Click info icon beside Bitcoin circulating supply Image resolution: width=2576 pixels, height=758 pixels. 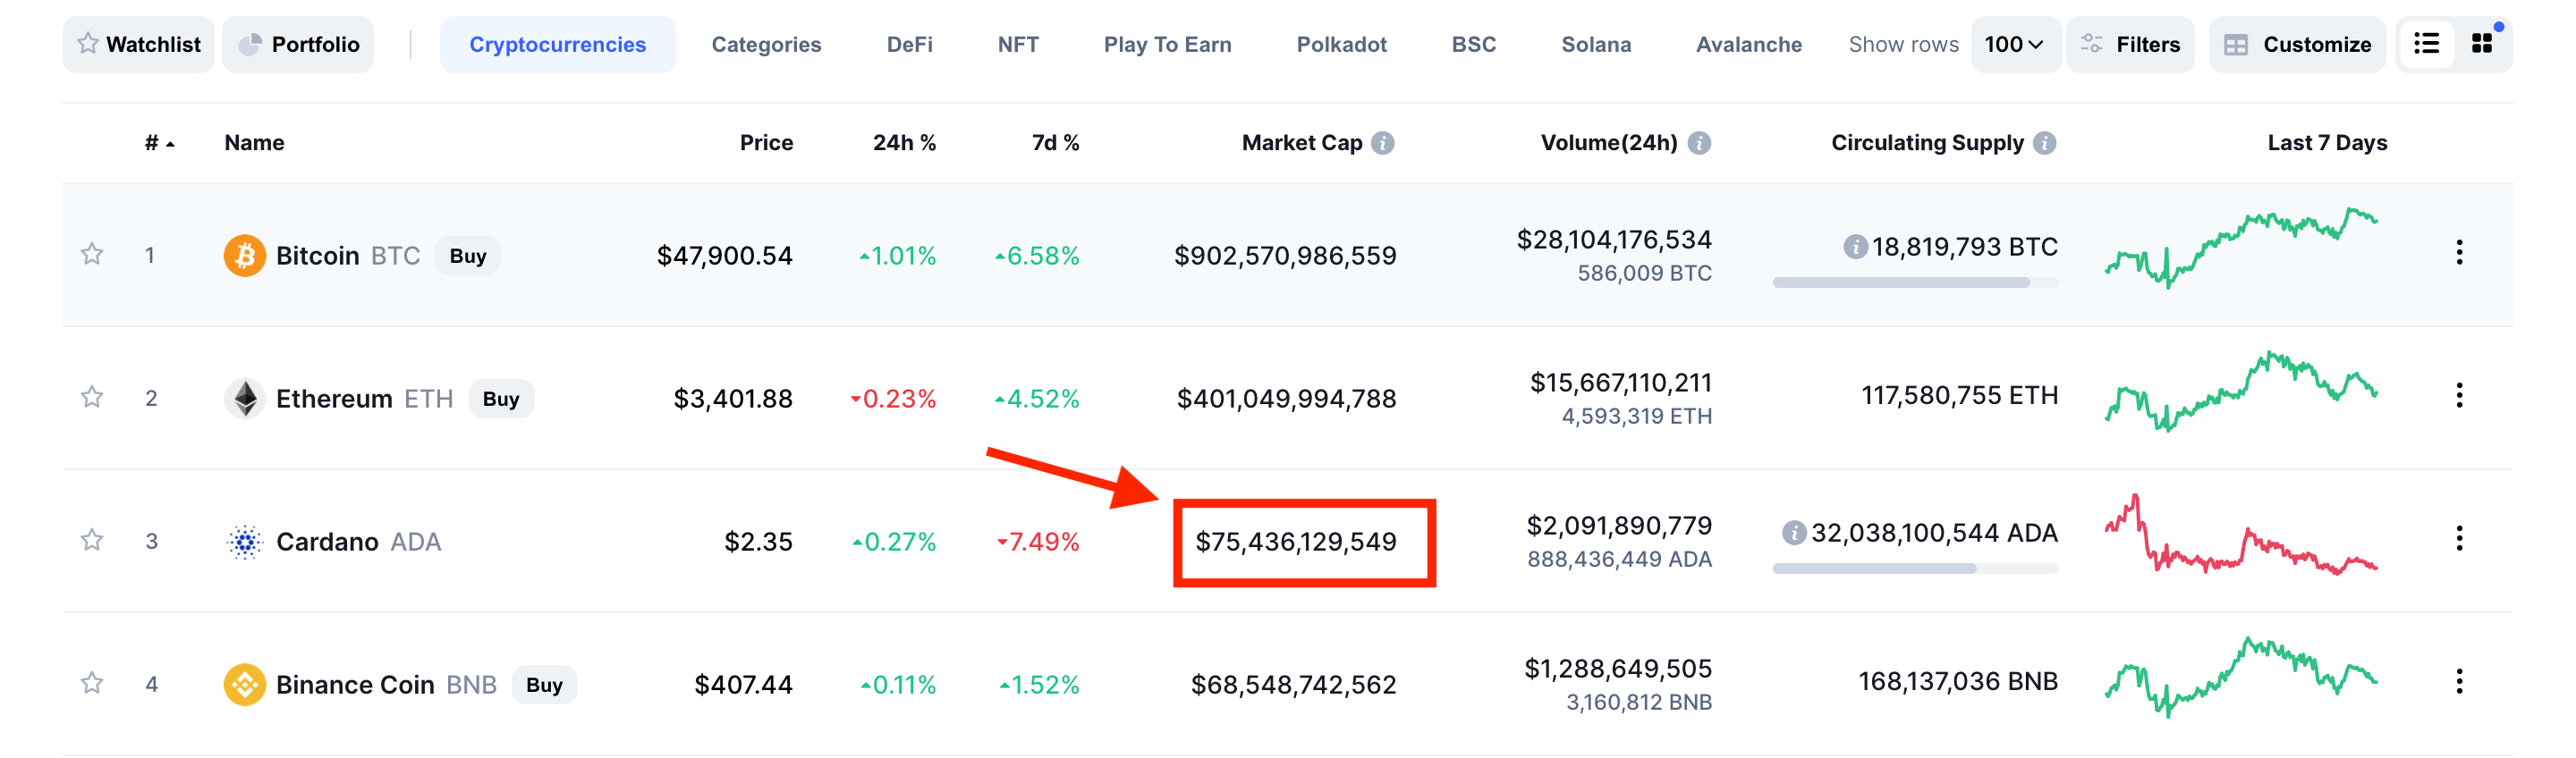pos(1855,246)
